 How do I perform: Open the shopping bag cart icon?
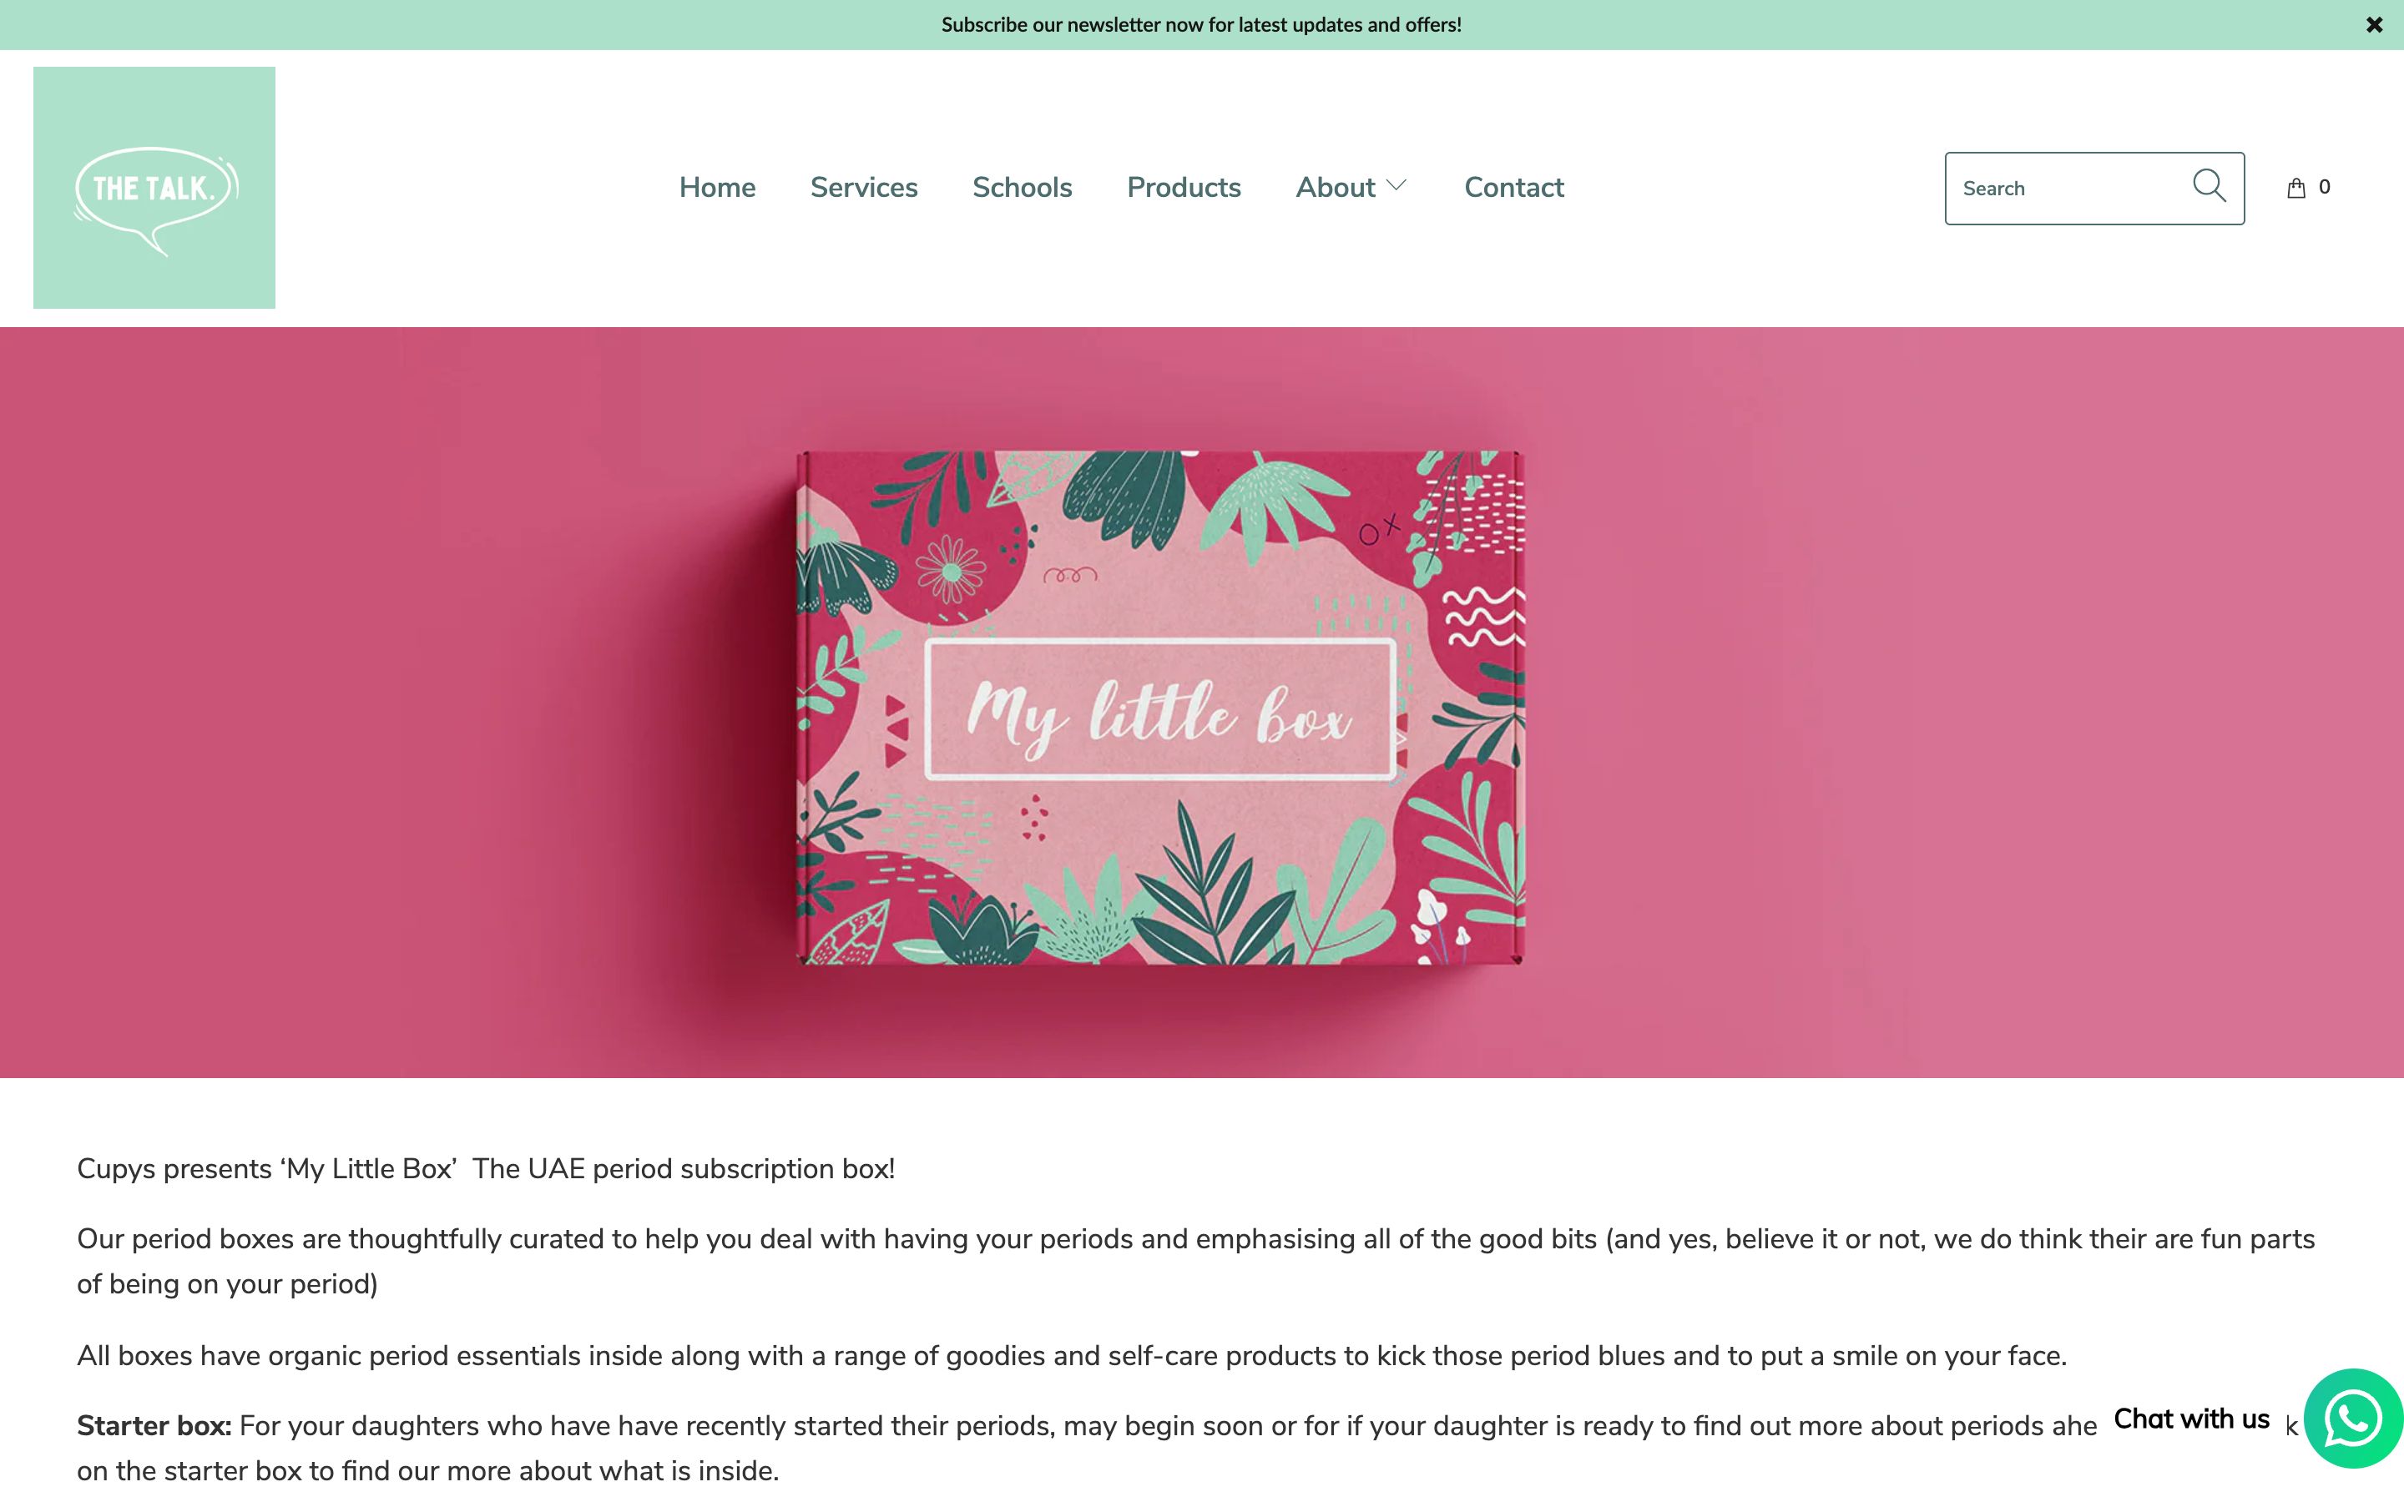pyautogui.click(x=2295, y=188)
